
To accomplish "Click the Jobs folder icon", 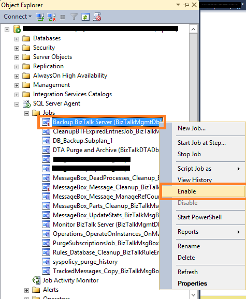I will (36, 113).
